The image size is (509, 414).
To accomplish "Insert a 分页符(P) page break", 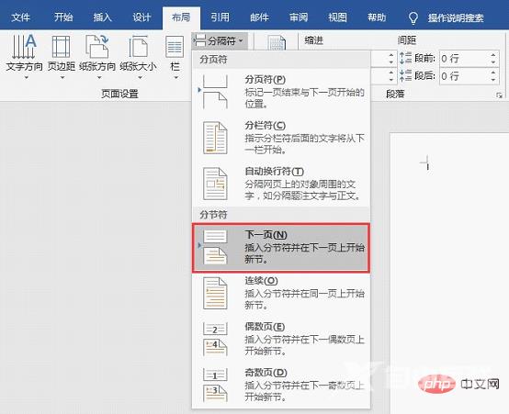I will point(281,92).
